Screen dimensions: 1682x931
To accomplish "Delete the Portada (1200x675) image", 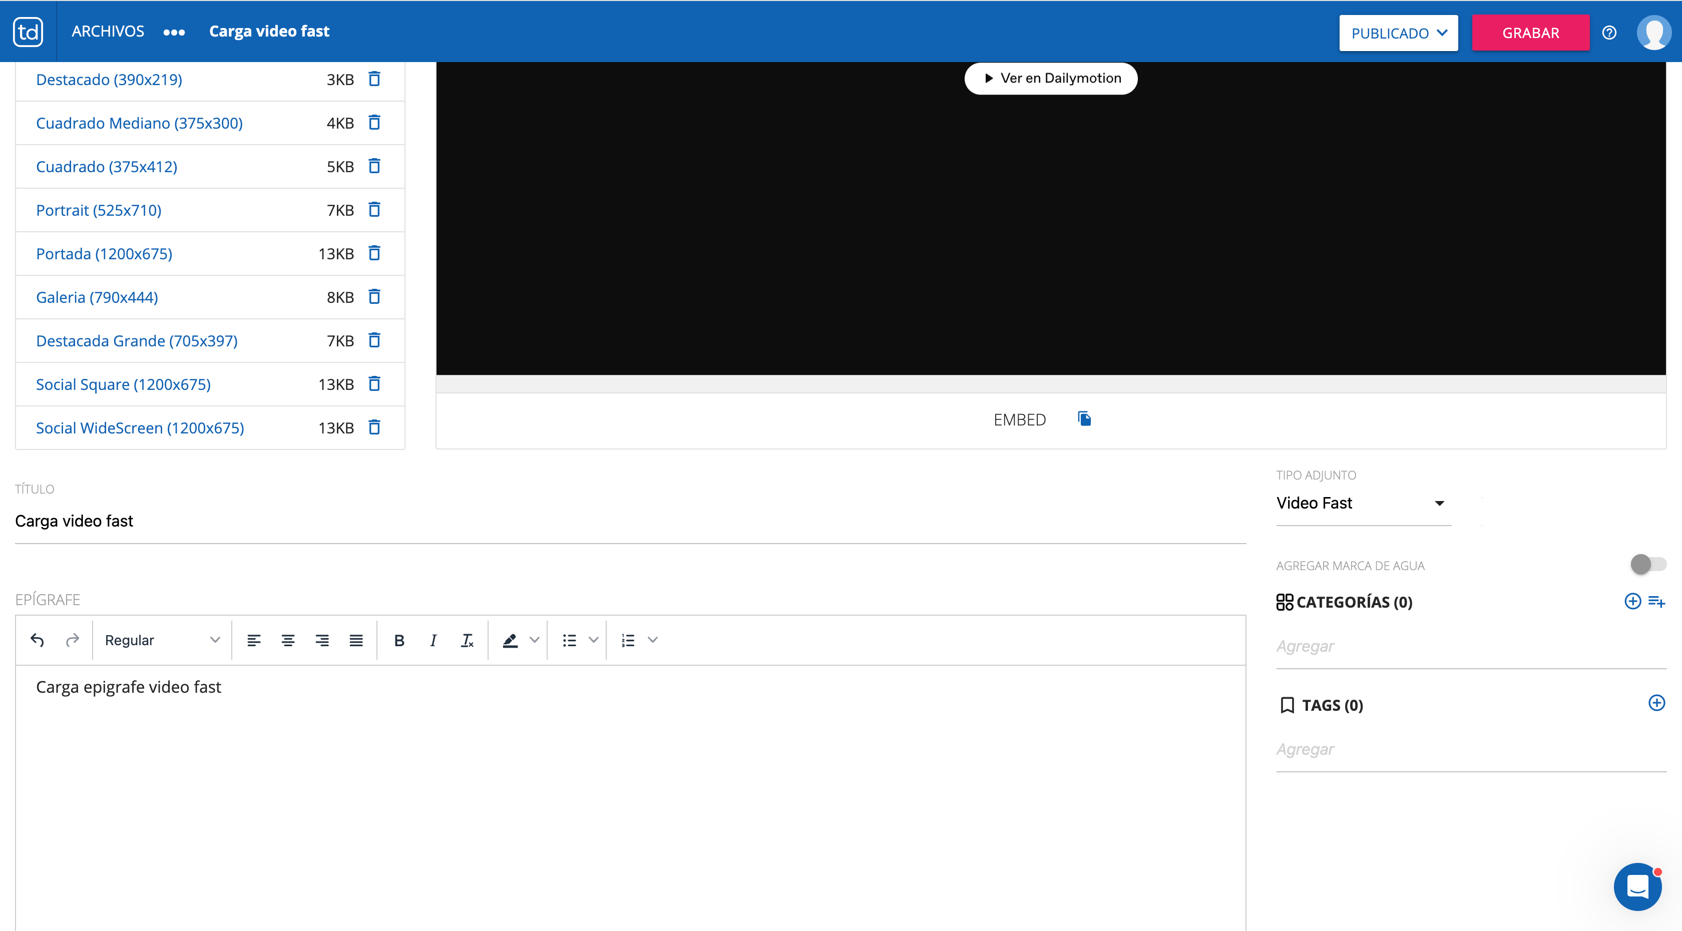I will point(374,253).
